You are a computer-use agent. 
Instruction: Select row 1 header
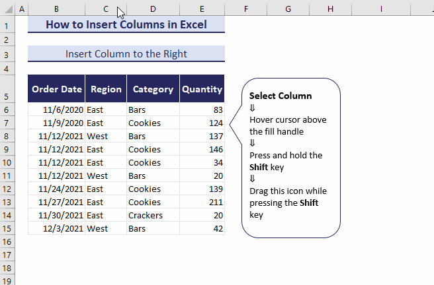[7, 26]
